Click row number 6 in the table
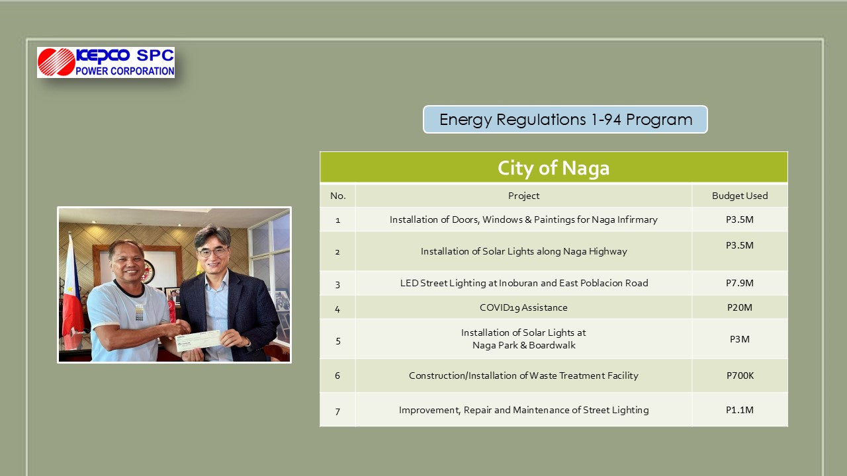847x476 pixels. [337, 376]
